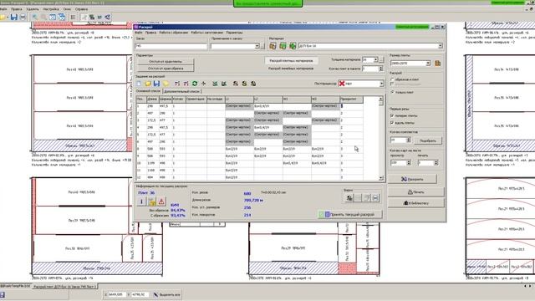Click the 'Раскрой линейных материалов' button
This screenshot has width=535, height=301.
click(x=291, y=69)
